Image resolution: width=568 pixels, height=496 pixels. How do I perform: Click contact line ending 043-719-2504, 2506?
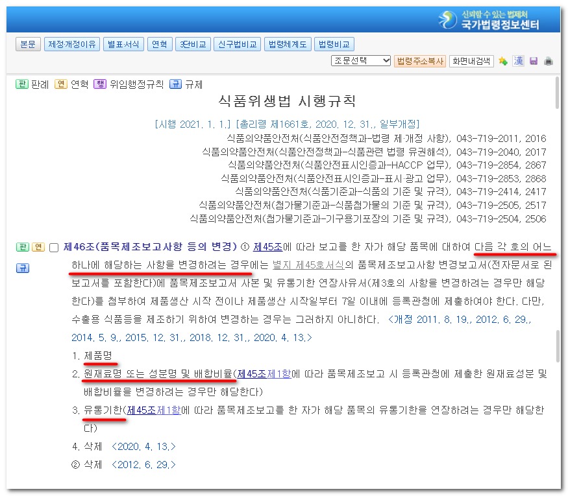coord(368,219)
